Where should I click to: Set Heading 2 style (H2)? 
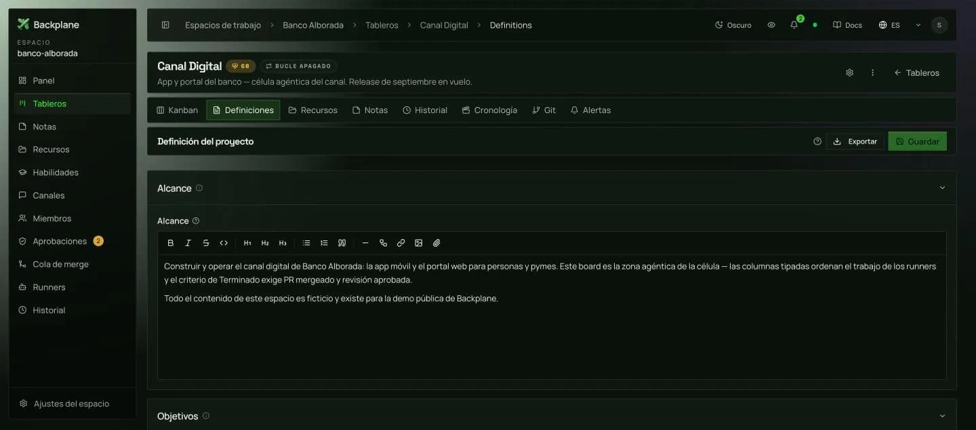(x=265, y=243)
